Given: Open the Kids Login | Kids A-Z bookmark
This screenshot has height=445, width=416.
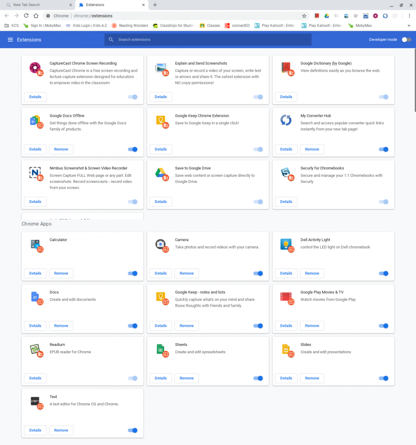Looking at the screenshot, I should (x=86, y=26).
